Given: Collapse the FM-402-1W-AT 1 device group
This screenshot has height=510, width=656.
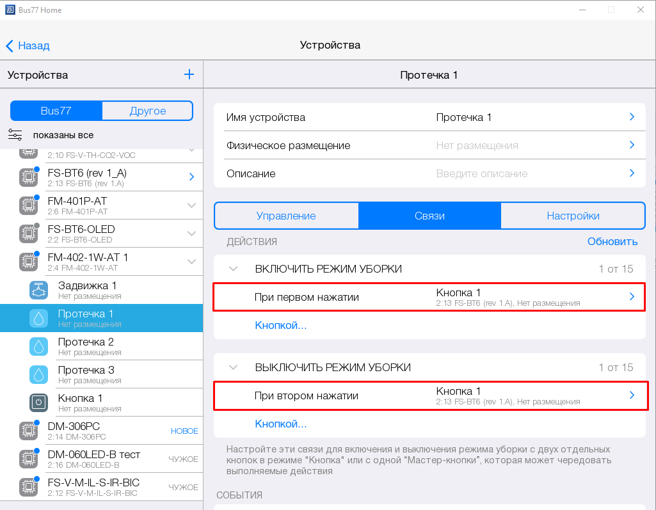Looking at the screenshot, I should pos(191,262).
